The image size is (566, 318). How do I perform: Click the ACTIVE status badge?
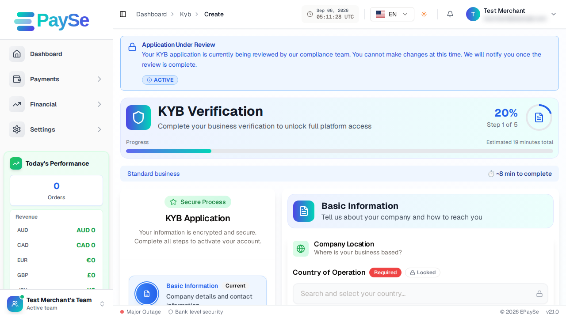coord(160,80)
